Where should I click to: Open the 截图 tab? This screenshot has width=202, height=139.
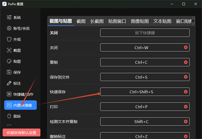(81, 21)
